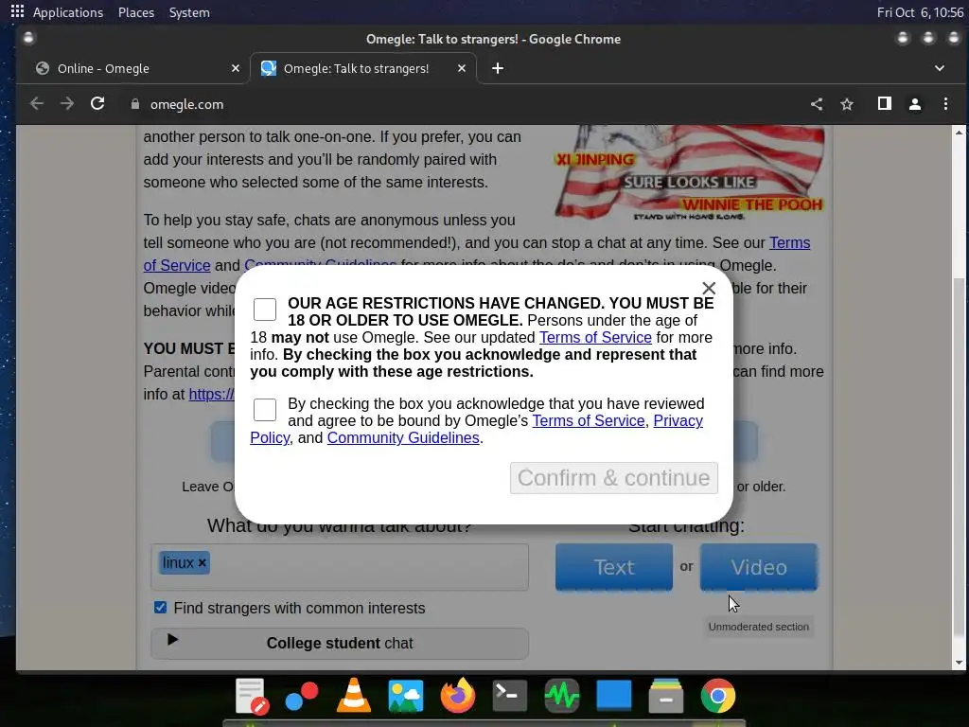Screen dimensions: 969x727
Task: Check the 18 or older age checkbox
Action: coord(265,310)
